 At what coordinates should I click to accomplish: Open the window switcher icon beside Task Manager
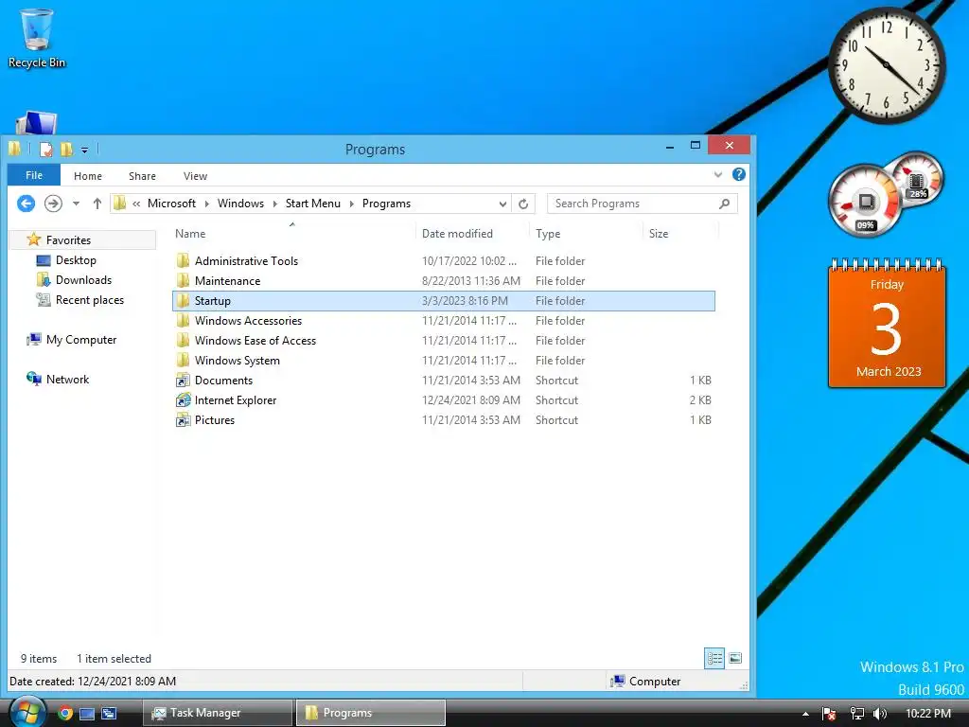[x=109, y=714]
